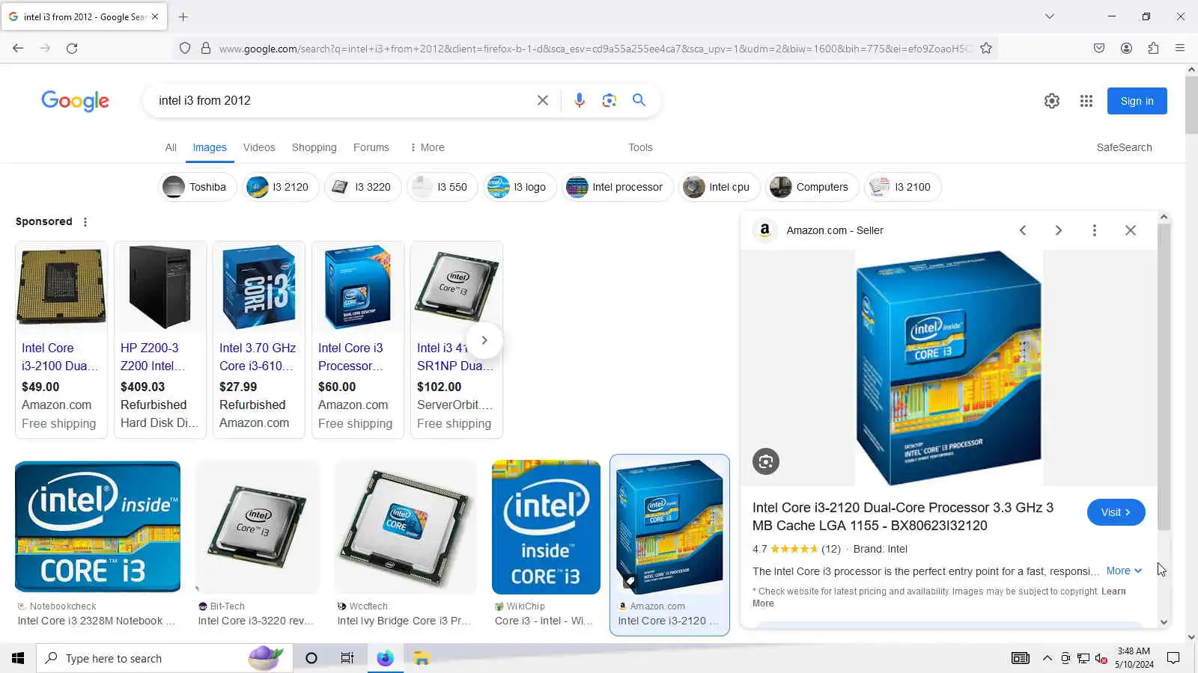Focus the browser address bar
This screenshot has width=1198, height=673.
coord(595,49)
